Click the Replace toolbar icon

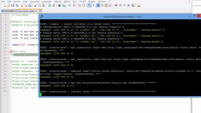click(x=63, y=6)
